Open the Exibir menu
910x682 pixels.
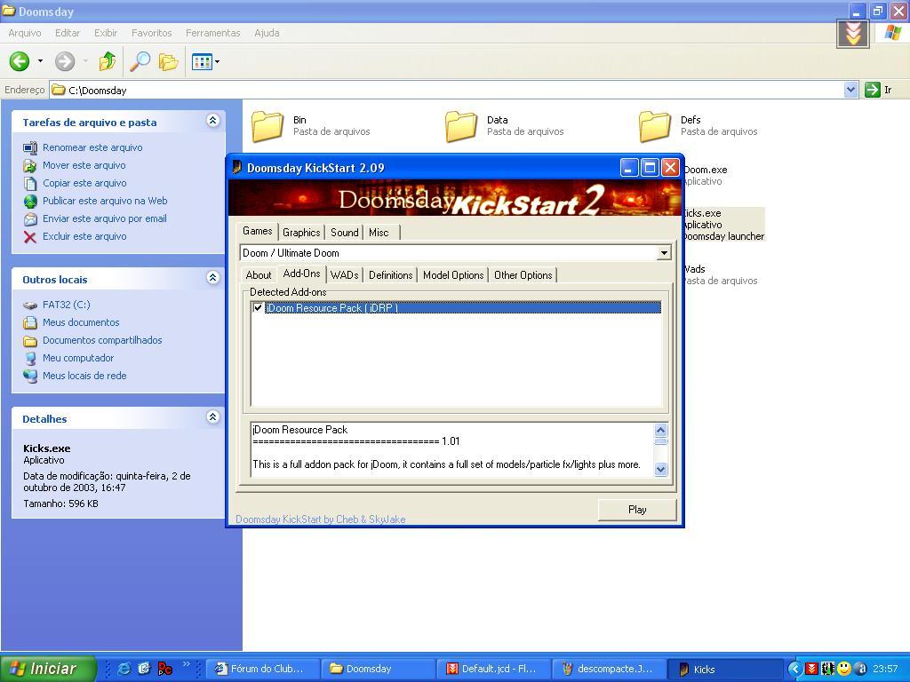(x=106, y=33)
